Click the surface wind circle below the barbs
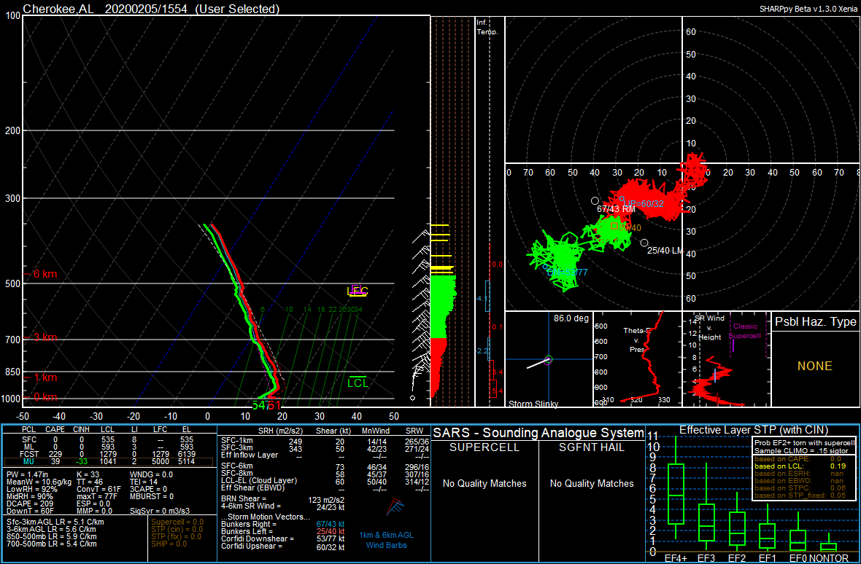 (x=412, y=398)
